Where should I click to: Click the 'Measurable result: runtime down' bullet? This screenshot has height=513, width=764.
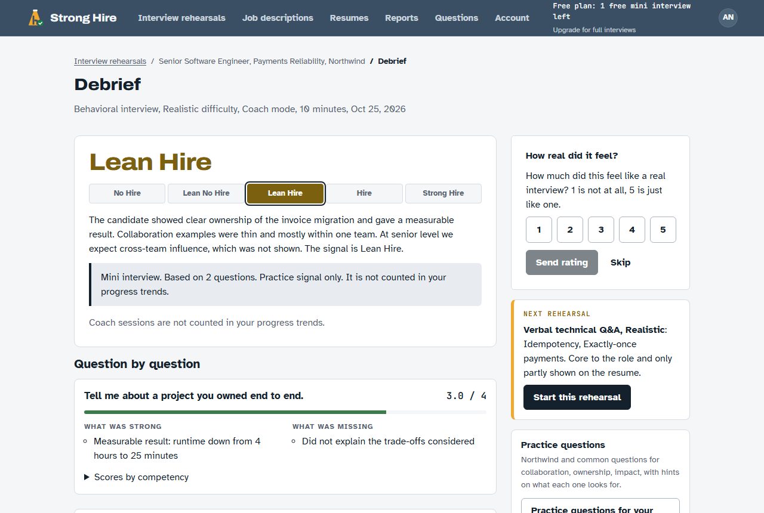pos(177,449)
